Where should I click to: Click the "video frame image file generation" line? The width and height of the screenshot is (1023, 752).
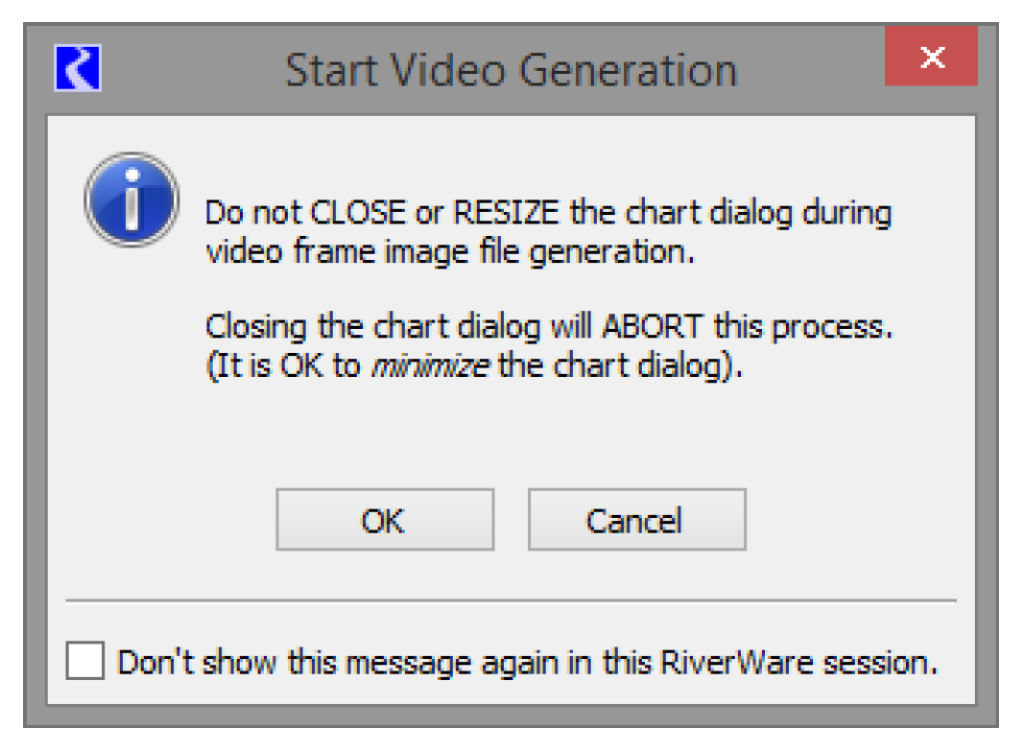coord(449,252)
